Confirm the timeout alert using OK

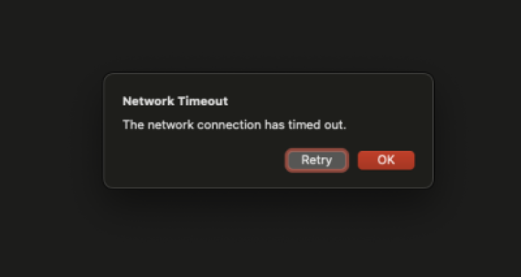pos(386,160)
